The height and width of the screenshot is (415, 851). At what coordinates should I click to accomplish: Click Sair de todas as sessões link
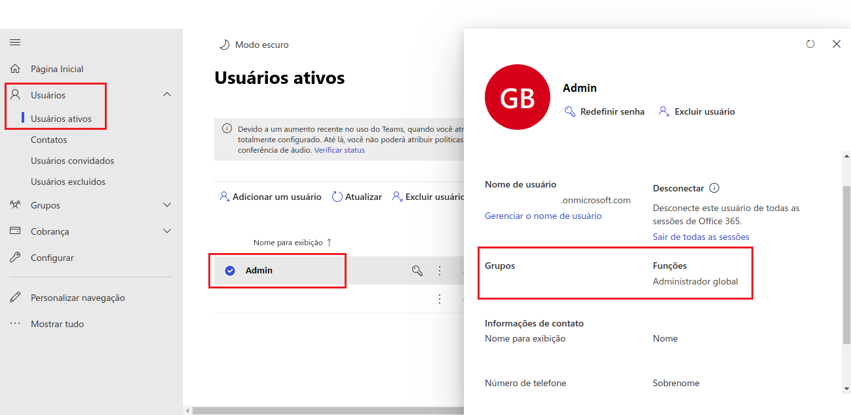point(700,237)
